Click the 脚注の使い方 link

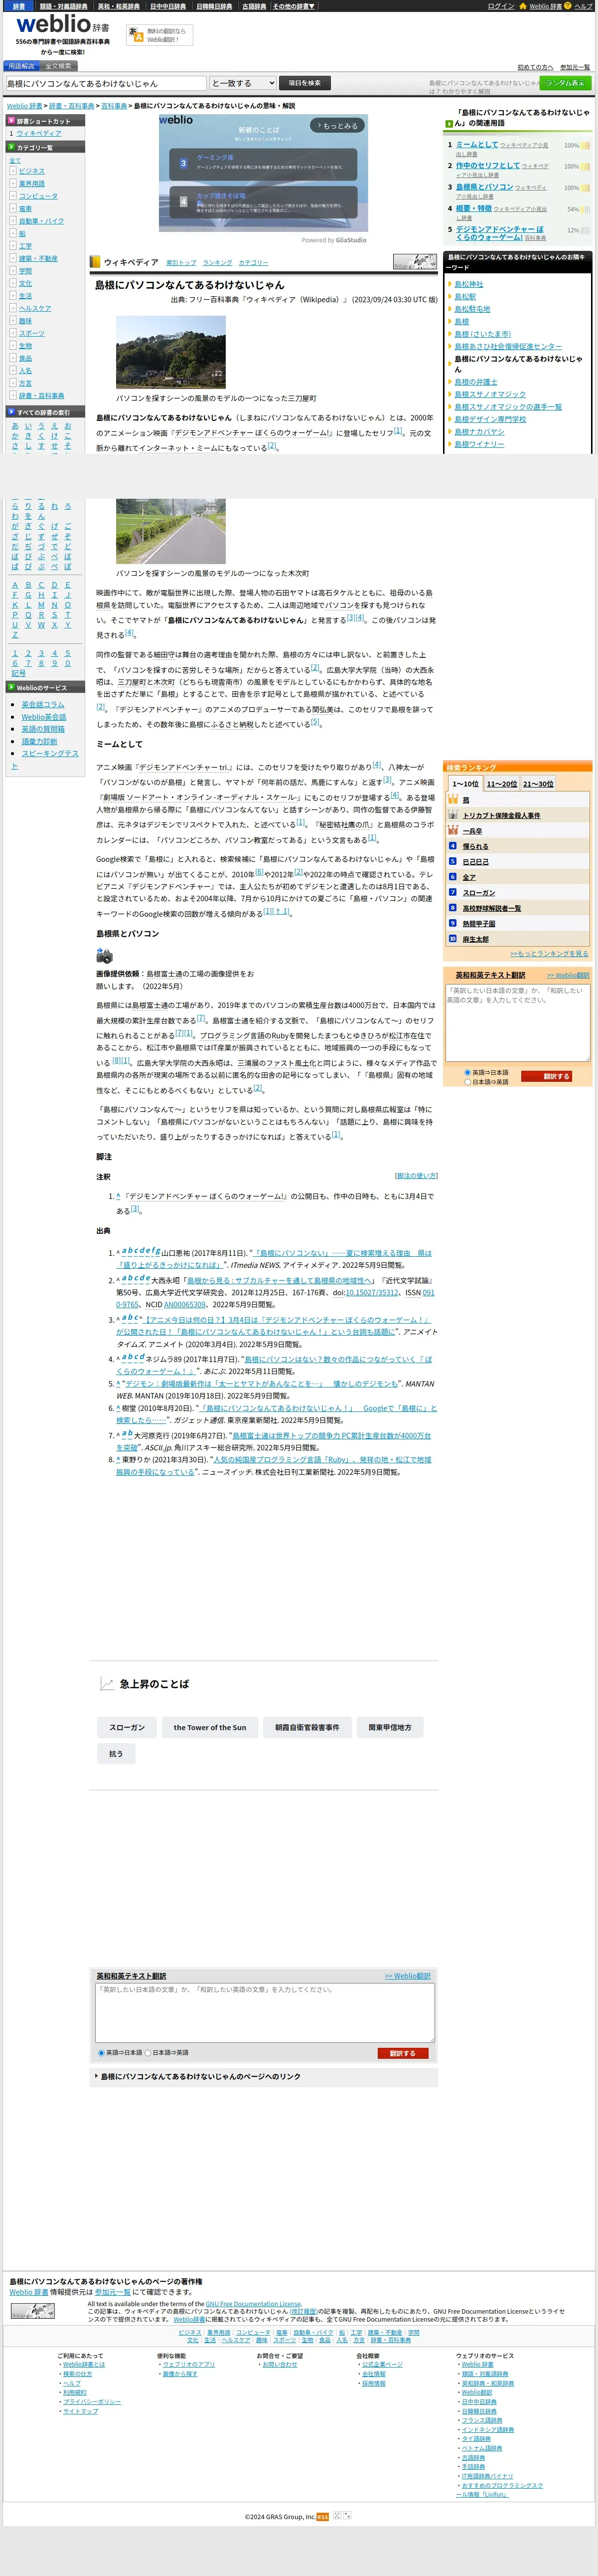click(x=416, y=1176)
